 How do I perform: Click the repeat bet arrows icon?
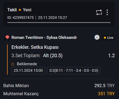pyautogui.click(x=99, y=12)
